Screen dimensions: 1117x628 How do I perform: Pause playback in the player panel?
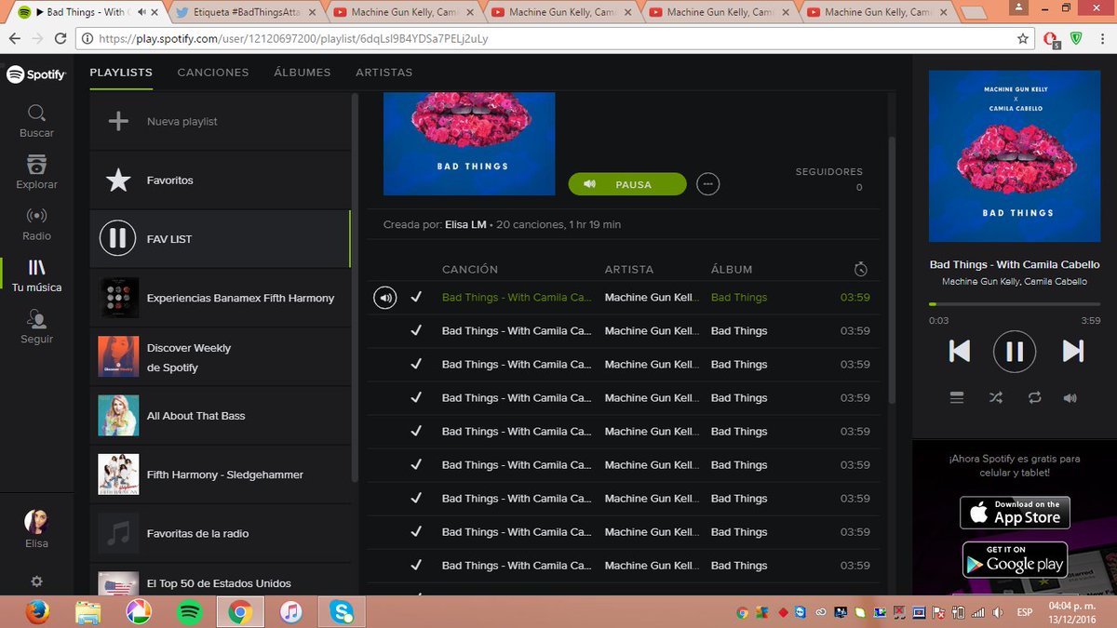pos(1015,351)
